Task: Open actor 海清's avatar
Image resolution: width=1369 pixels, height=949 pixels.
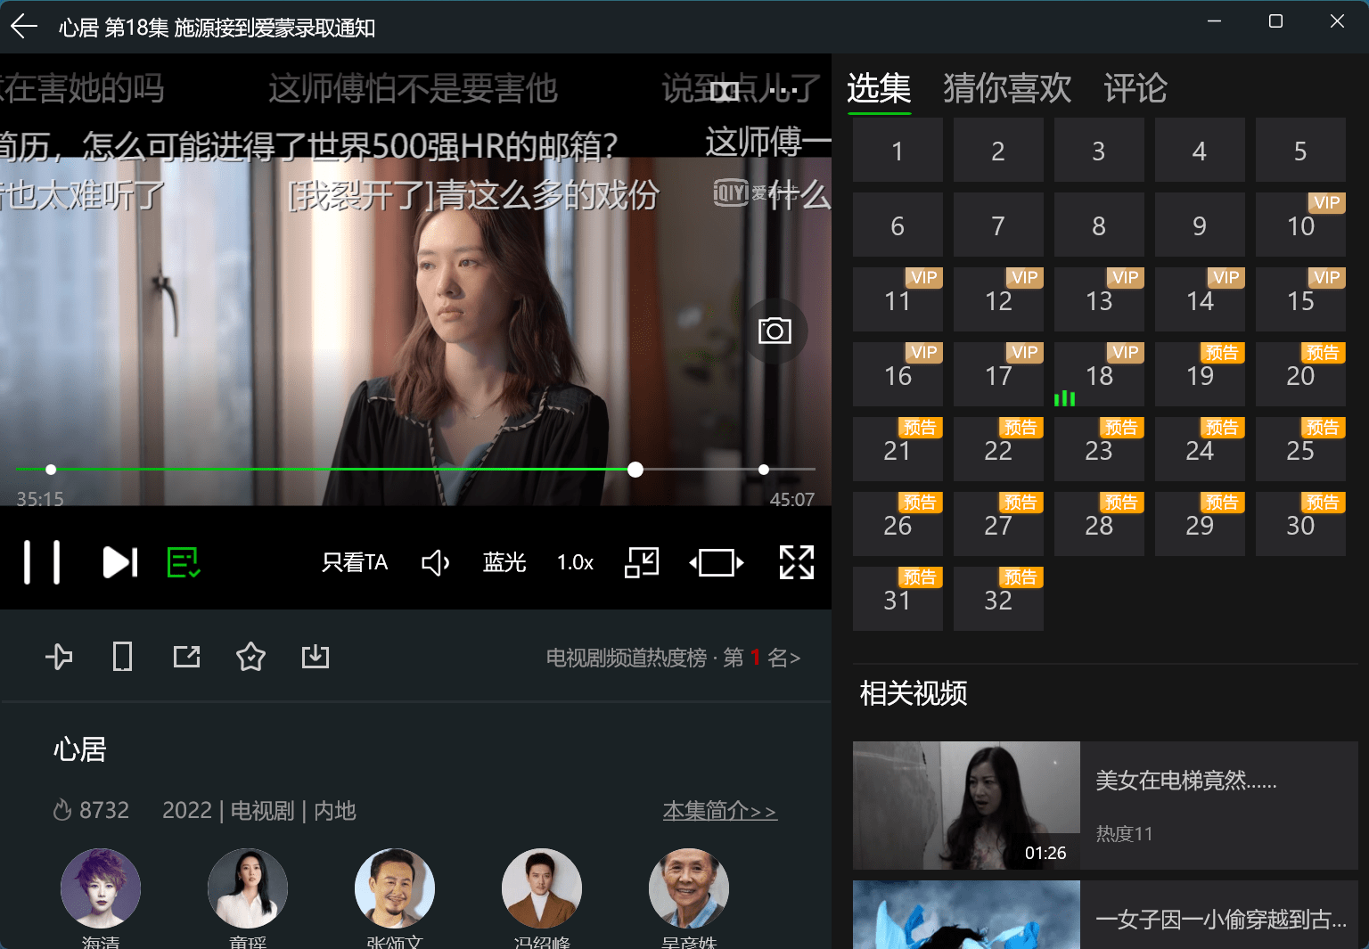Action: (x=101, y=888)
